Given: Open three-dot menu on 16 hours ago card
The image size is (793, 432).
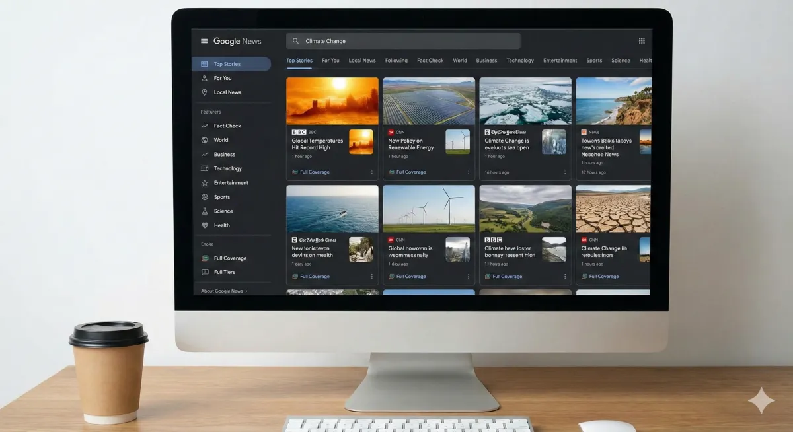Looking at the screenshot, I should 565,172.
